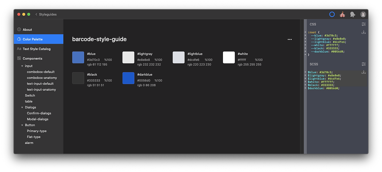Download the CSS code snippet
The height and width of the screenshot is (172, 382).
(363, 32)
